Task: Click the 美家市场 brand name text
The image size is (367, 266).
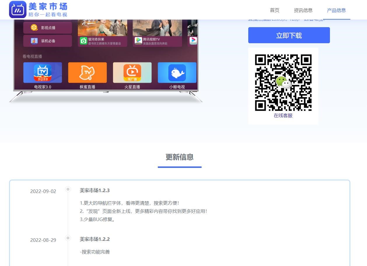Action: [x=48, y=6]
